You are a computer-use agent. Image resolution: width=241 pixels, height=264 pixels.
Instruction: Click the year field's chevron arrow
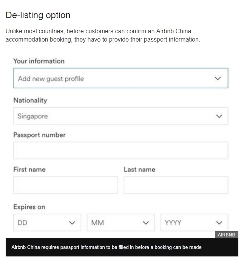click(x=219, y=223)
